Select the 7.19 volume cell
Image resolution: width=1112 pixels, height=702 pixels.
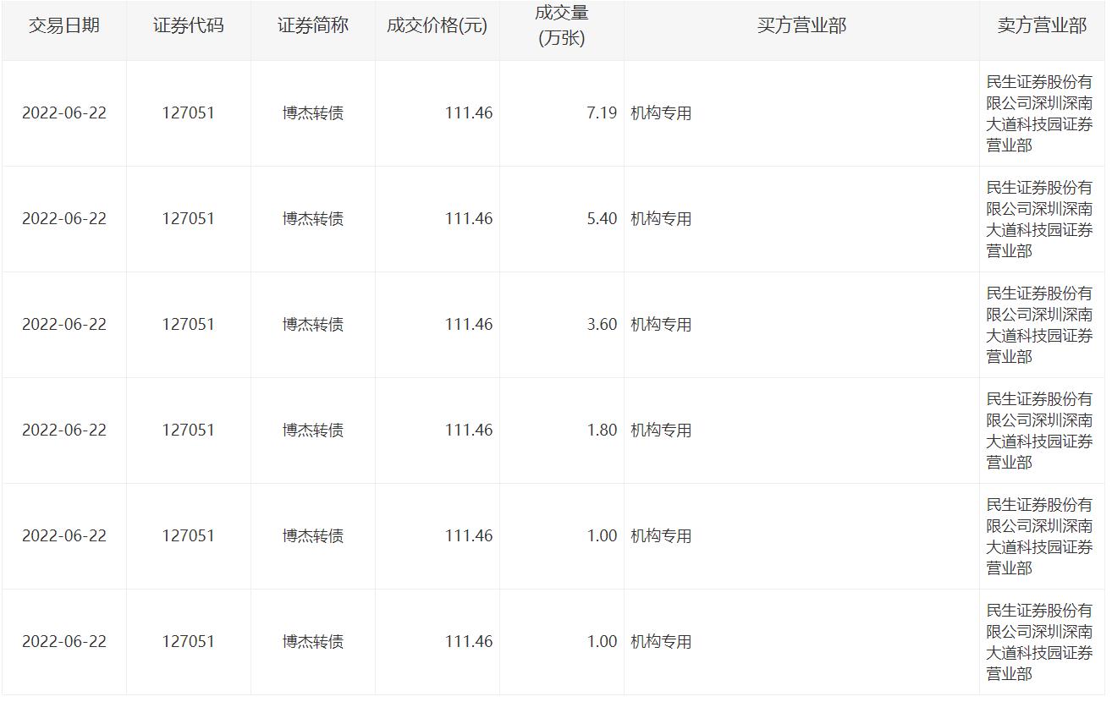(602, 112)
